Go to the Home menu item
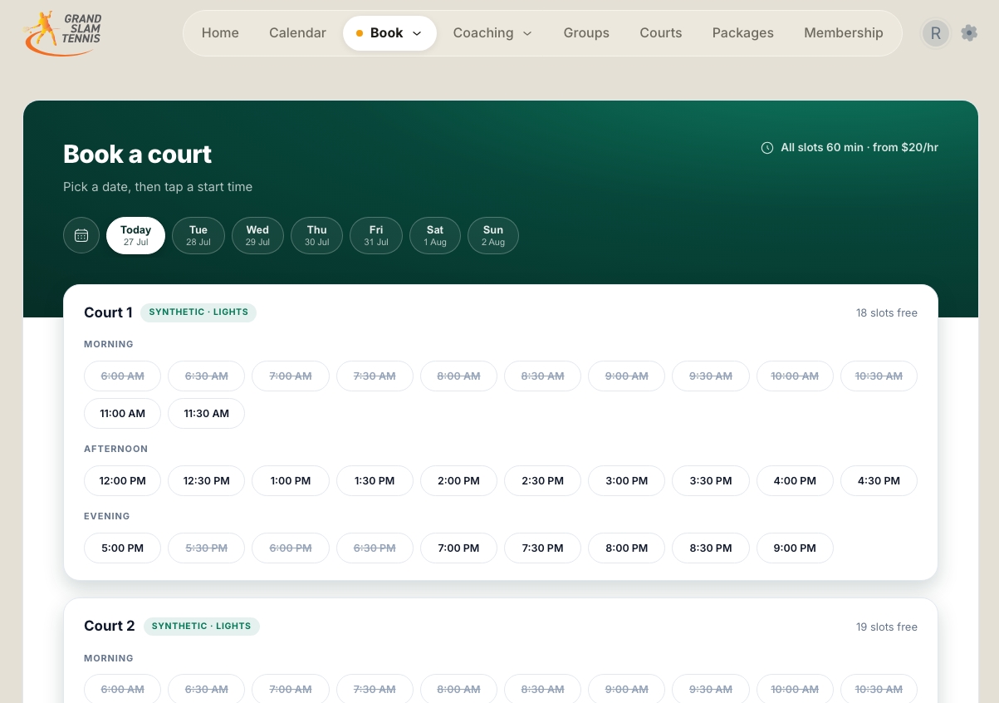Image resolution: width=999 pixels, height=703 pixels. tap(220, 33)
